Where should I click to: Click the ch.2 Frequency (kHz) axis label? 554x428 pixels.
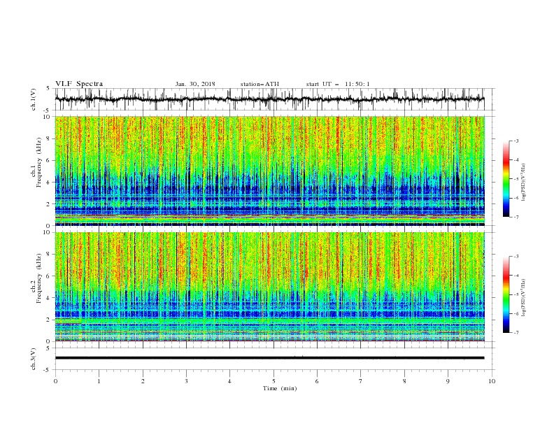[x=36, y=278]
